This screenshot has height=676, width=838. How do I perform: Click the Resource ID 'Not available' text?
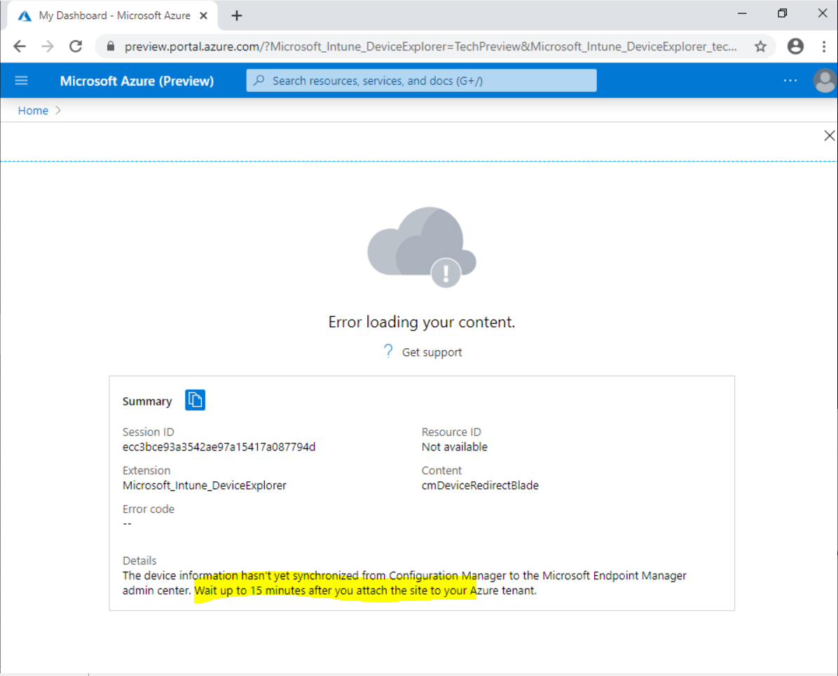[454, 447]
